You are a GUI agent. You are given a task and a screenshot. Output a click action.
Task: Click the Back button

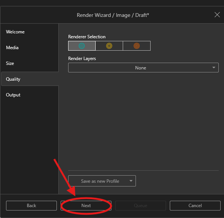pos(31,206)
